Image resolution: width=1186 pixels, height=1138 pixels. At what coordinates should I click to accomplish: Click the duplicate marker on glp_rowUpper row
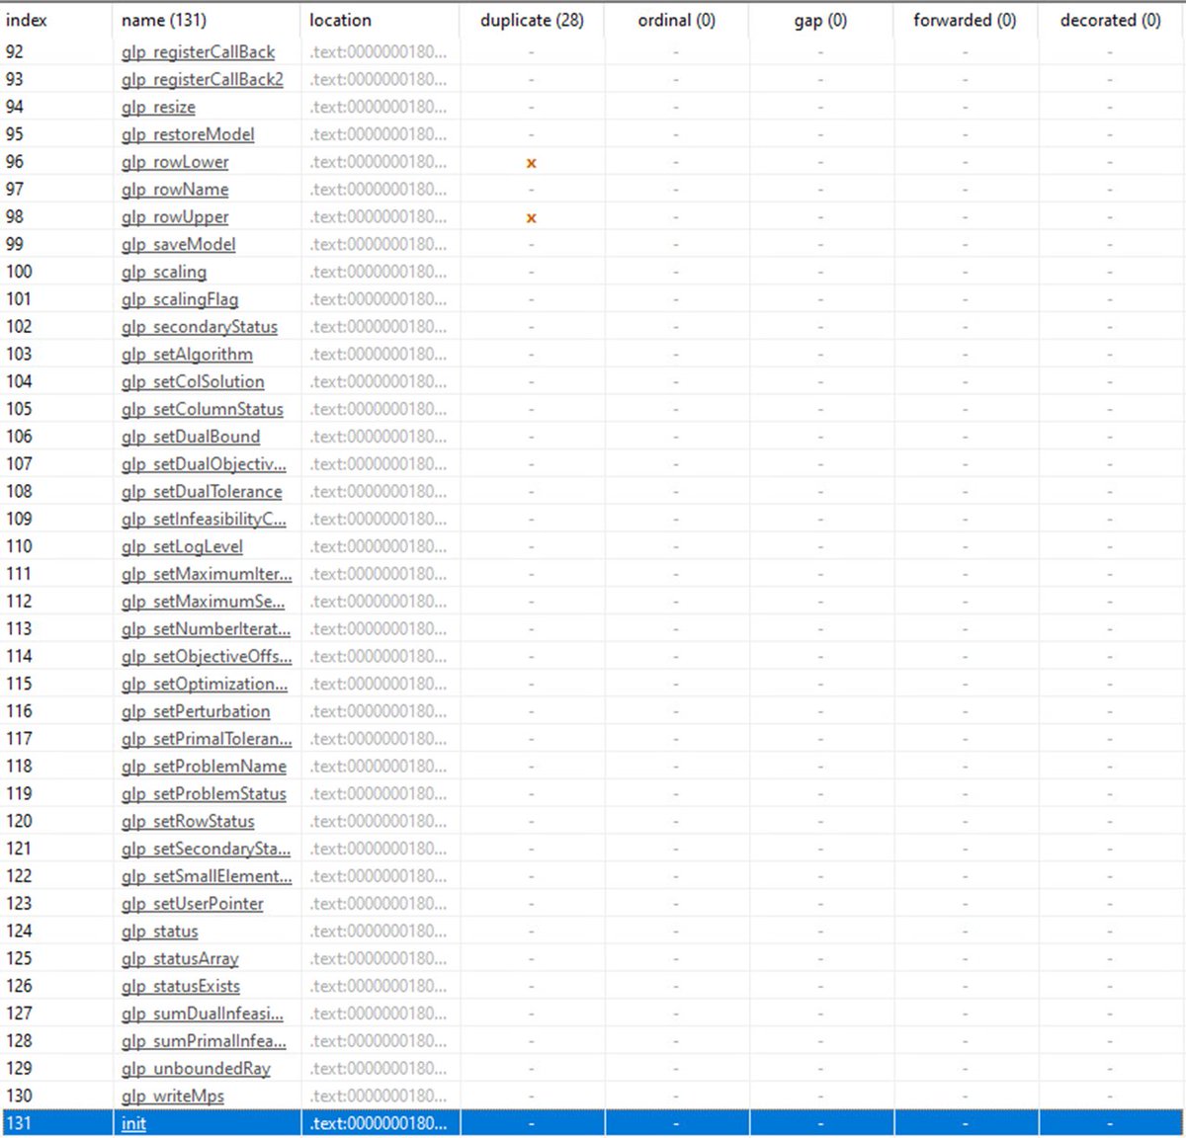tap(531, 217)
